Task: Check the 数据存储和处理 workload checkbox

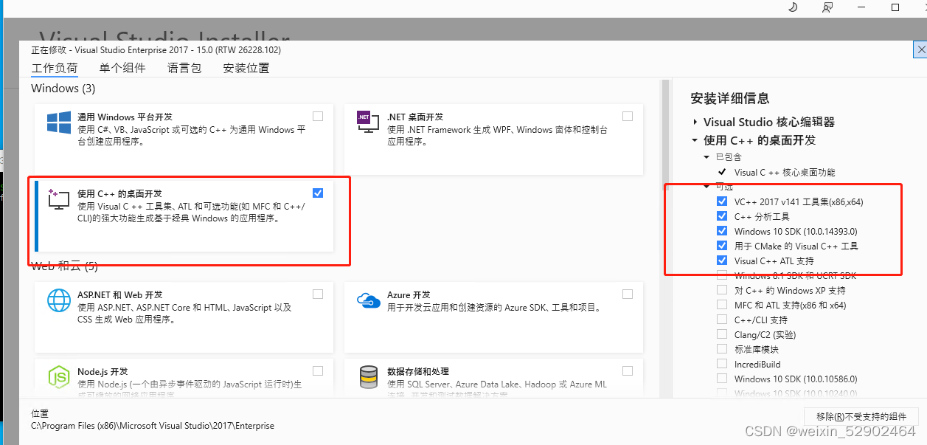Action: 628,370
